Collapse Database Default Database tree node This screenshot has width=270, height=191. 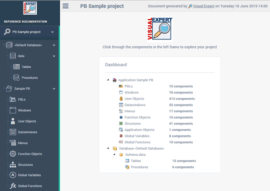click(x=108, y=148)
